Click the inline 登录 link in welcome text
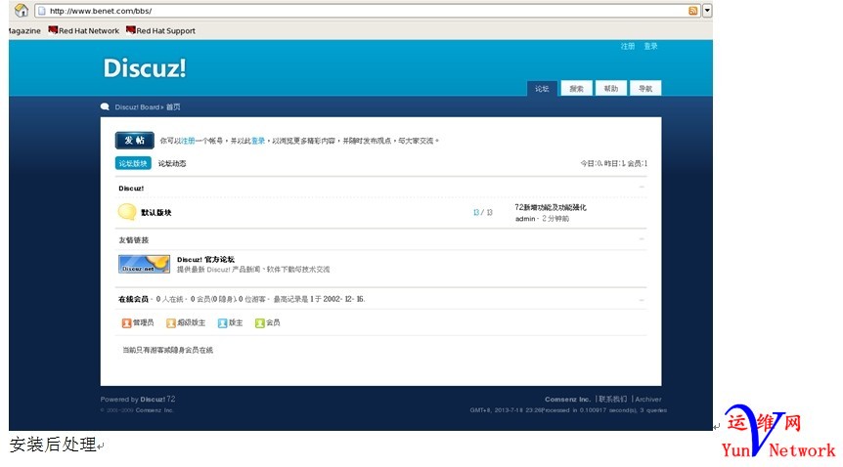The width and height of the screenshot is (843, 467). point(258,141)
